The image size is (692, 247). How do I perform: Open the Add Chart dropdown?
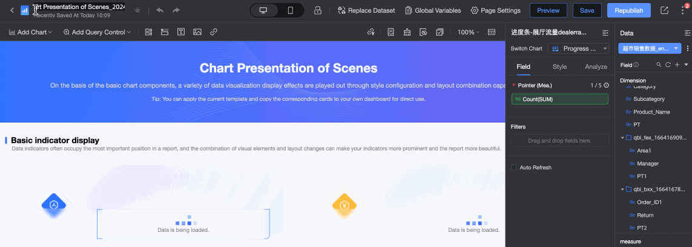[30, 32]
